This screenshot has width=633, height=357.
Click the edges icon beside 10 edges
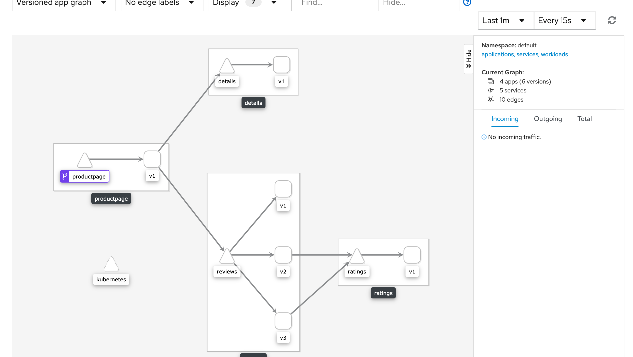(x=491, y=99)
